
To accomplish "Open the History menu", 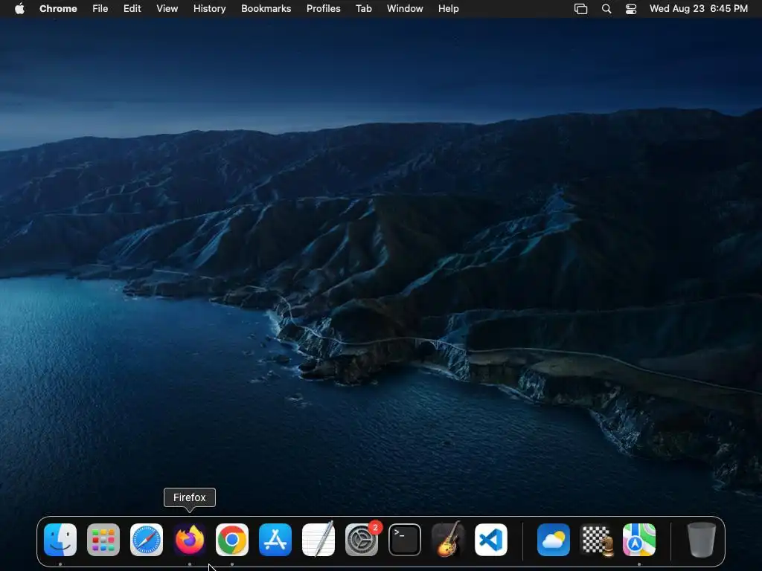I will tap(209, 9).
